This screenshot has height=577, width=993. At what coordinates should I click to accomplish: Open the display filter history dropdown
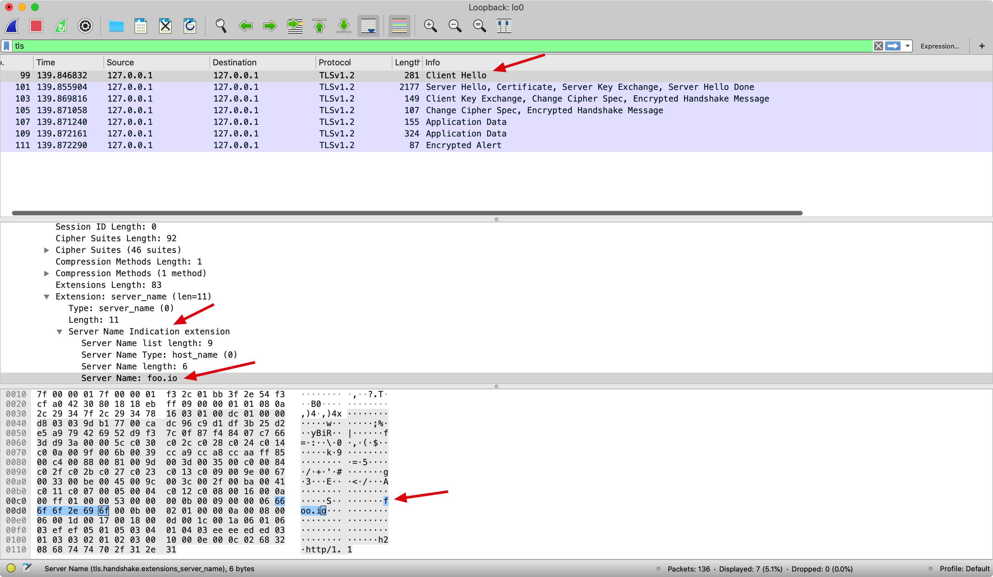coord(907,46)
